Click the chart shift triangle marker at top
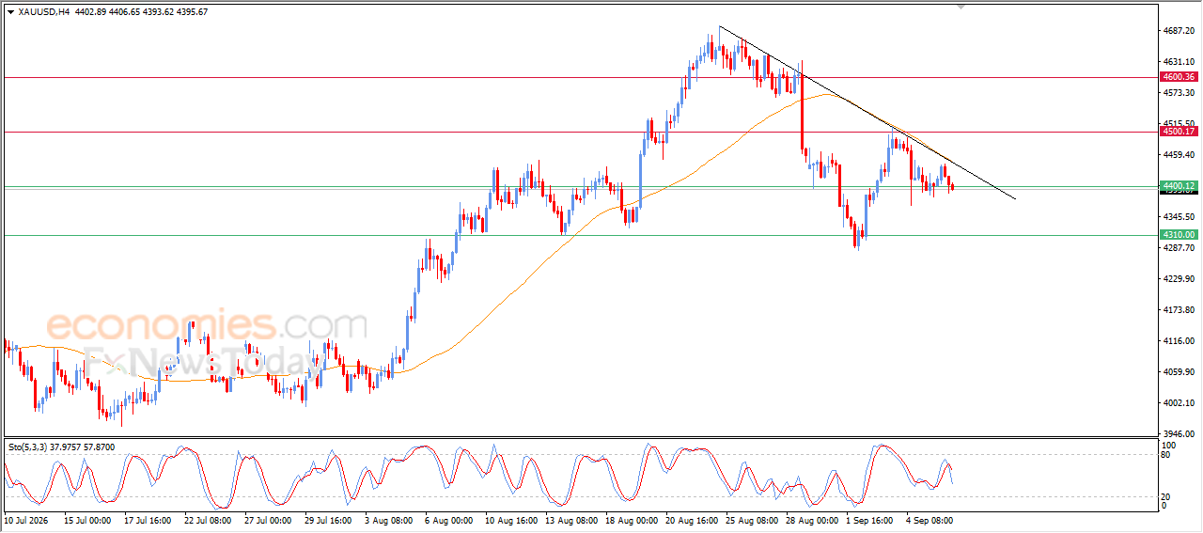The width and height of the screenshot is (1203, 533). tap(961, 7)
